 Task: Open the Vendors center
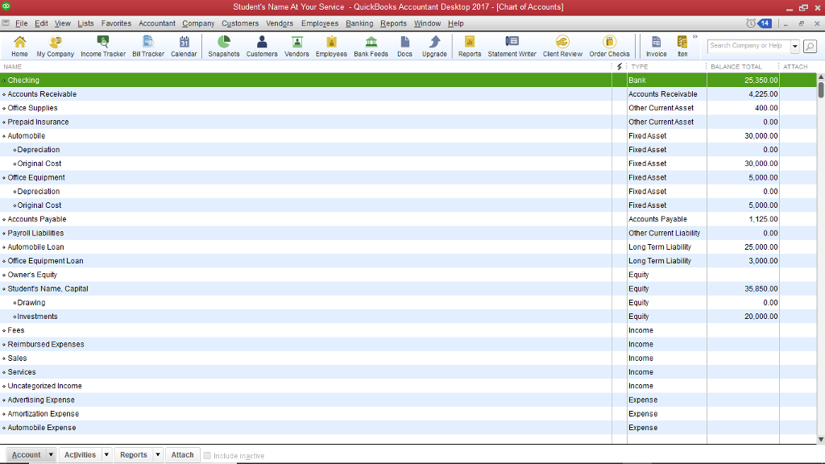click(296, 46)
